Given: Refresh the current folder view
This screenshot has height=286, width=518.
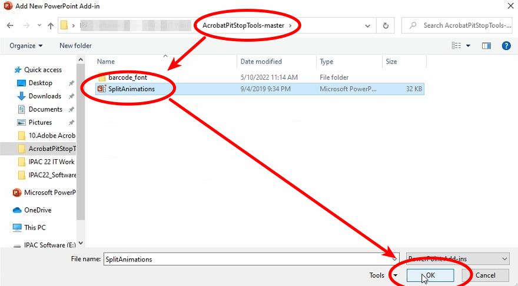Looking at the screenshot, I should pyautogui.click(x=386, y=26).
